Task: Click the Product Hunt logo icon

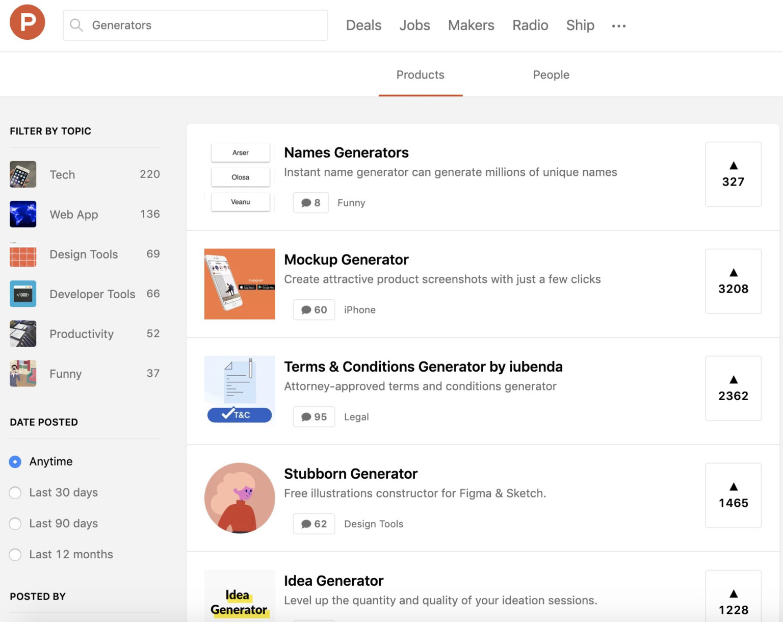Action: pyautogui.click(x=27, y=22)
